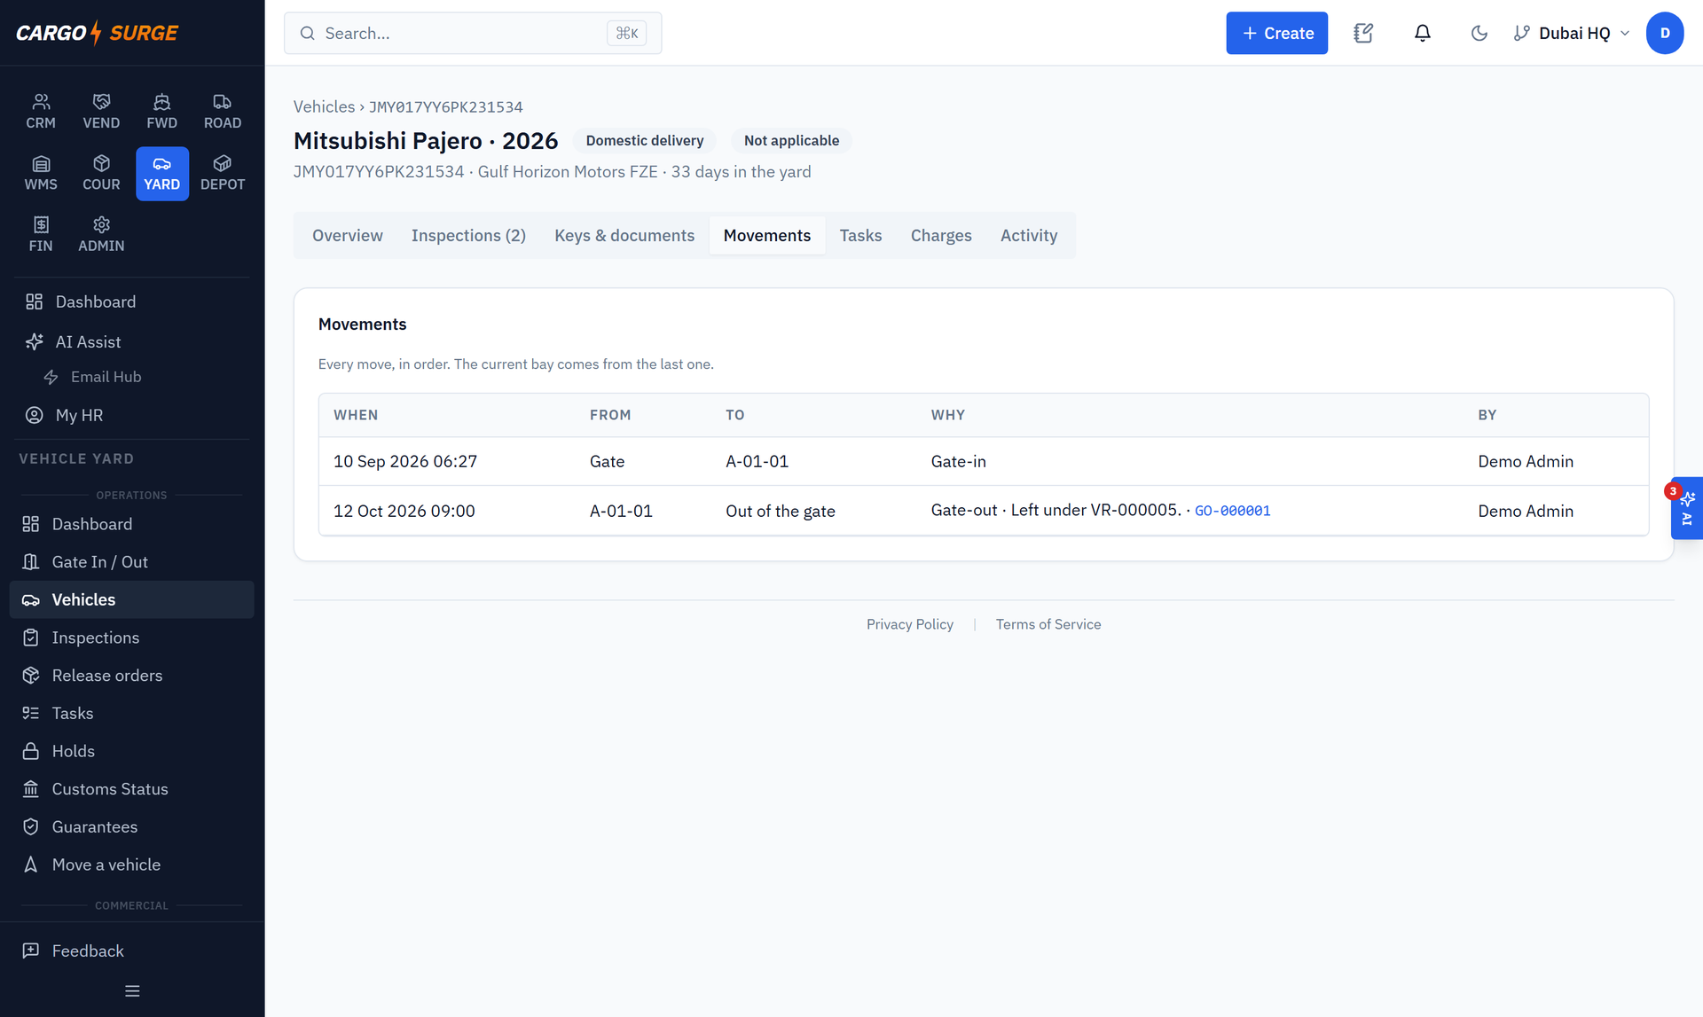1703x1017 pixels.
Task: Open Holds in sidebar
Action: [132, 751]
